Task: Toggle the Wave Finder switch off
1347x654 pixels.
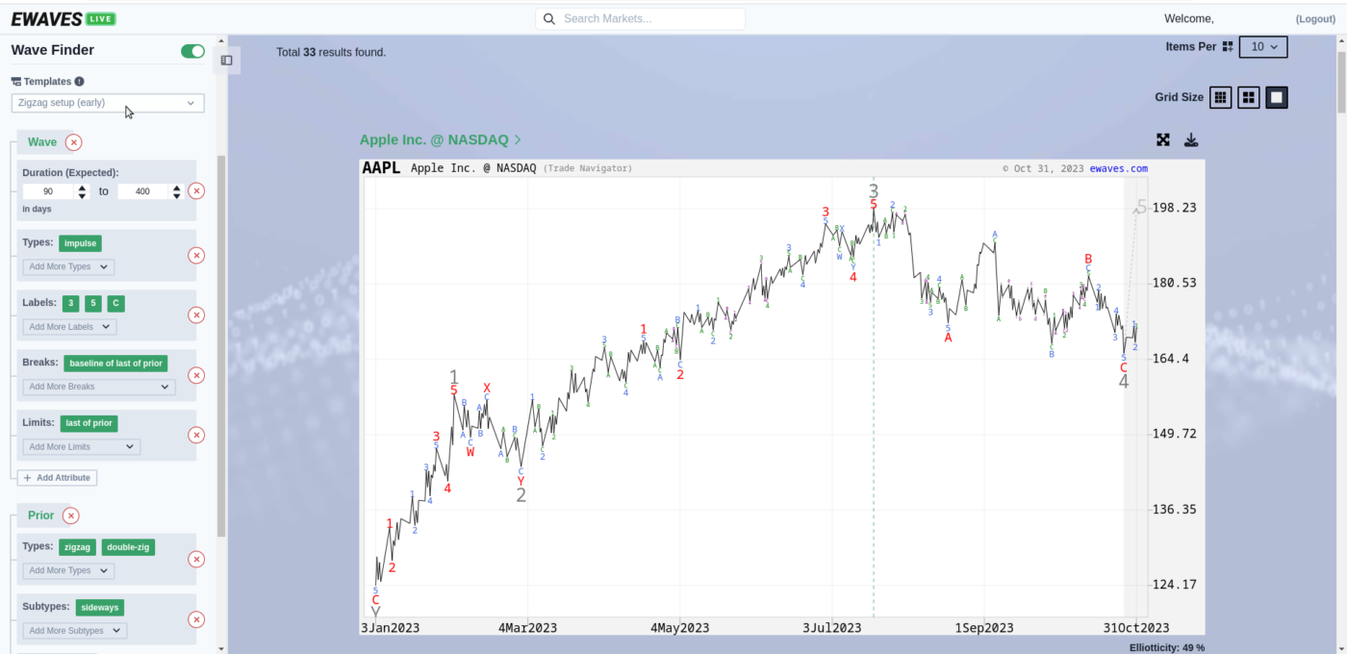Action: pyautogui.click(x=192, y=51)
